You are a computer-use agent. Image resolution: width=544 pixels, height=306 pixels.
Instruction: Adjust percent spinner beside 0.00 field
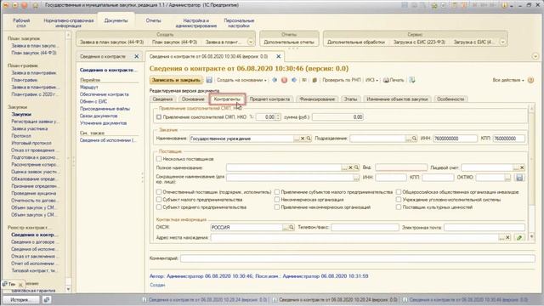278,117
